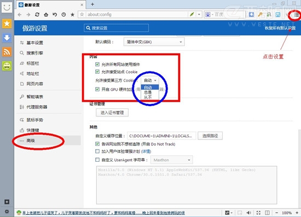Screen dimensions: 301x217
Task: Enable the custom UserAgent string checkbox
Action: tap(97, 160)
